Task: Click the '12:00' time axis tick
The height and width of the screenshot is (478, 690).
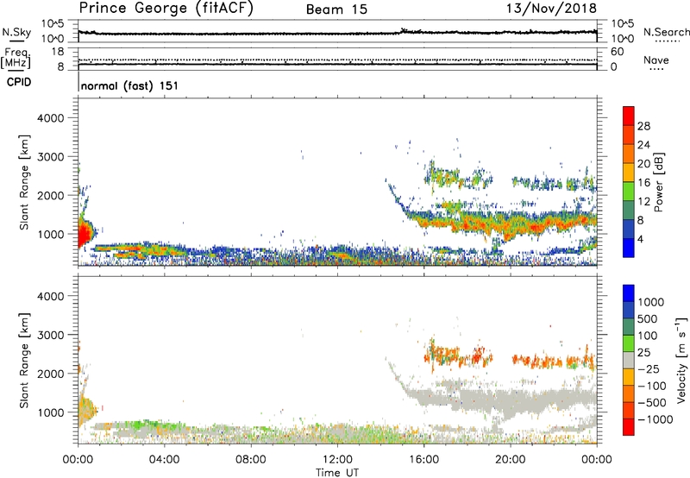Action: 337,460
